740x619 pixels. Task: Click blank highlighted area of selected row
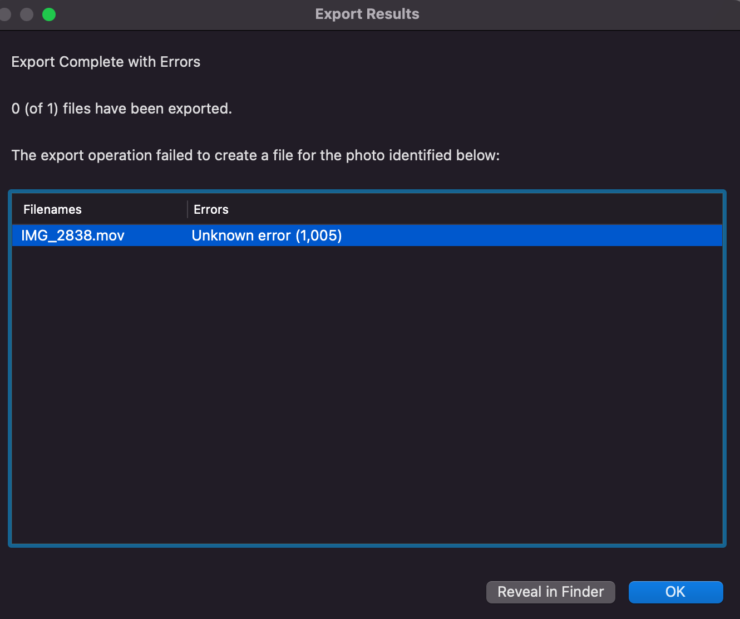pyautogui.click(x=529, y=235)
